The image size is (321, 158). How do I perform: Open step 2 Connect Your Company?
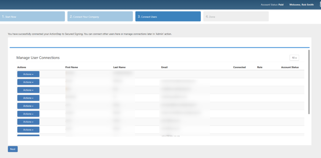[x=100, y=17]
